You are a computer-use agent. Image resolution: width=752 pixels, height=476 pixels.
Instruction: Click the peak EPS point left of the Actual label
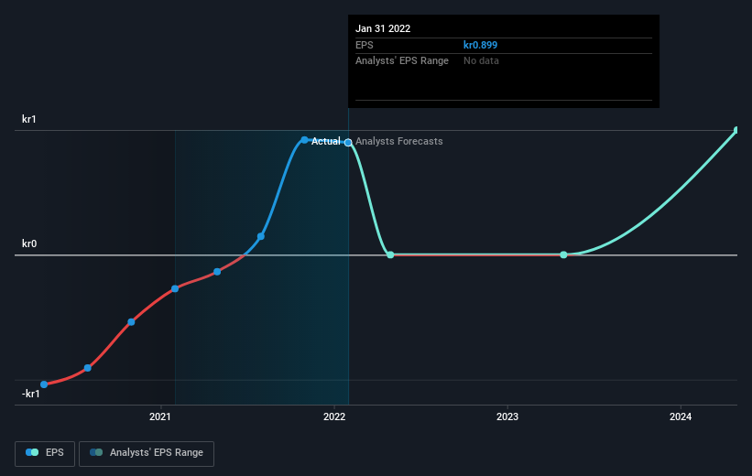(304, 140)
